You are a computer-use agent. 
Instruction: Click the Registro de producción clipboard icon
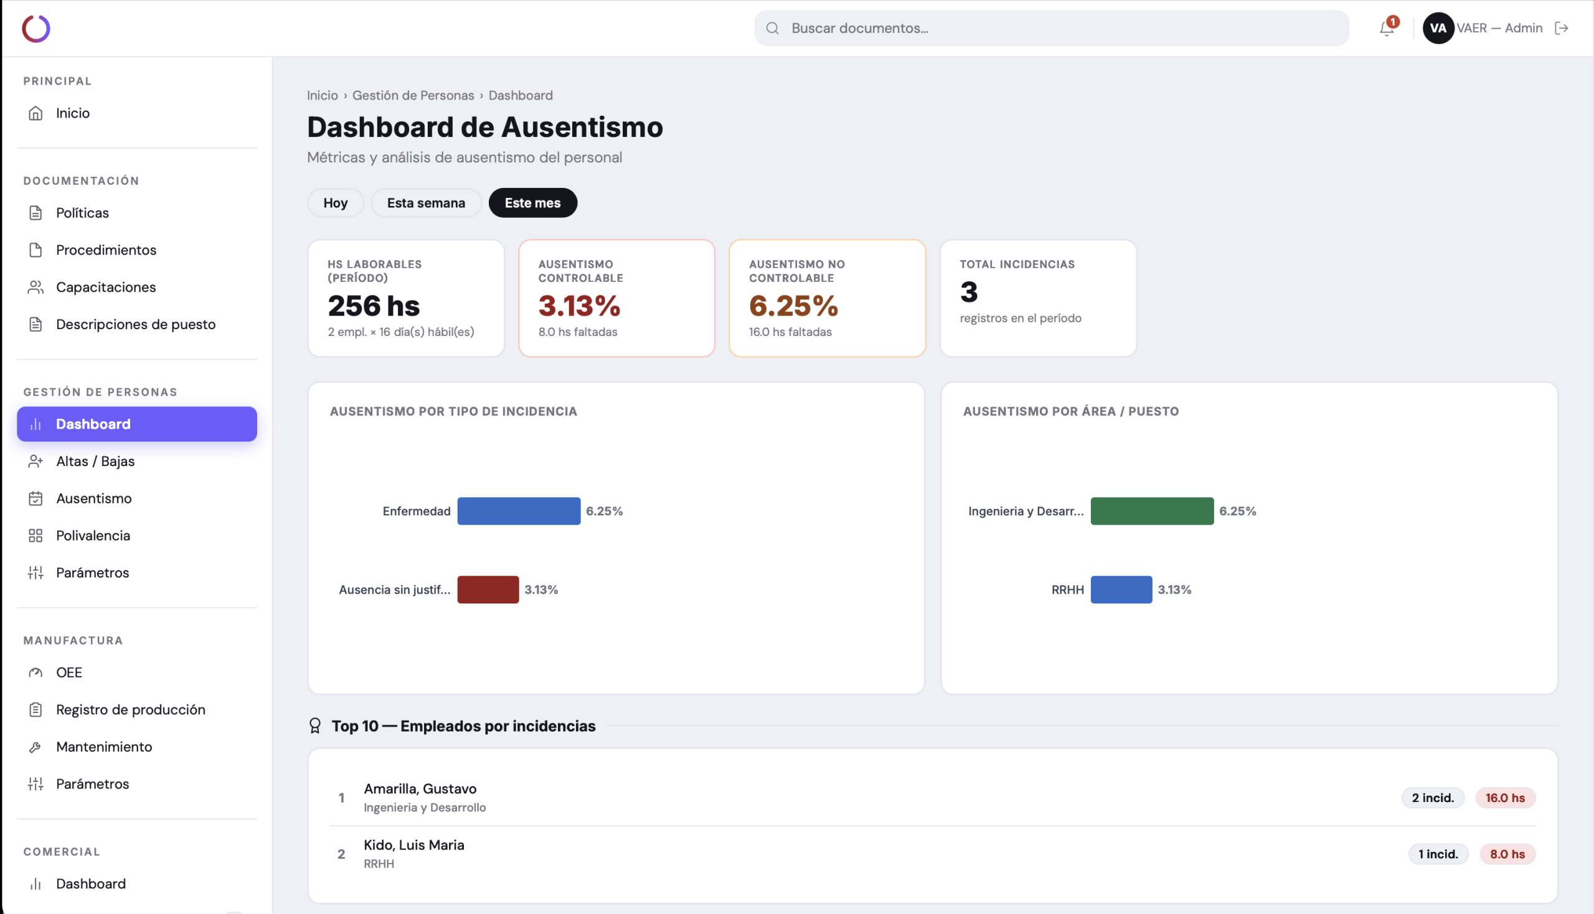[x=35, y=709]
